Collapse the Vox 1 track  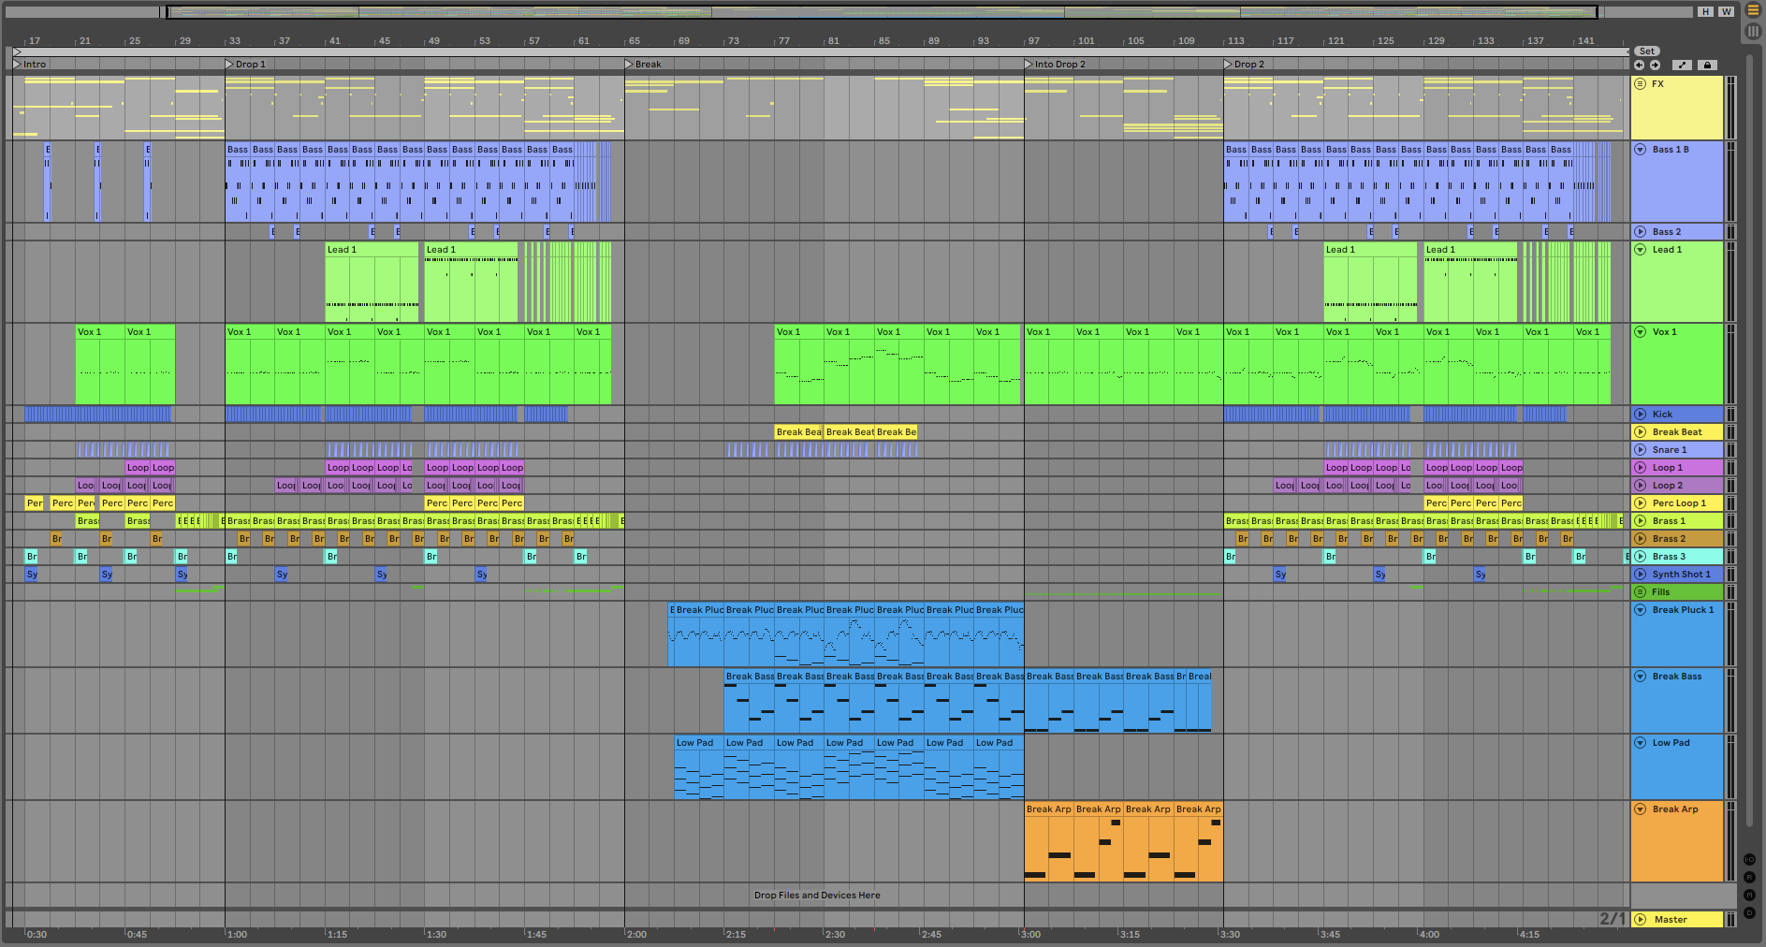click(x=1640, y=332)
